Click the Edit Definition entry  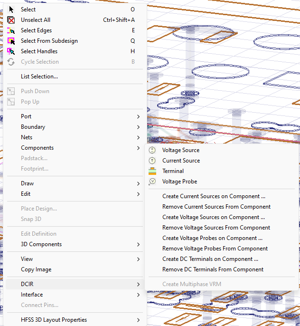(x=75, y=234)
